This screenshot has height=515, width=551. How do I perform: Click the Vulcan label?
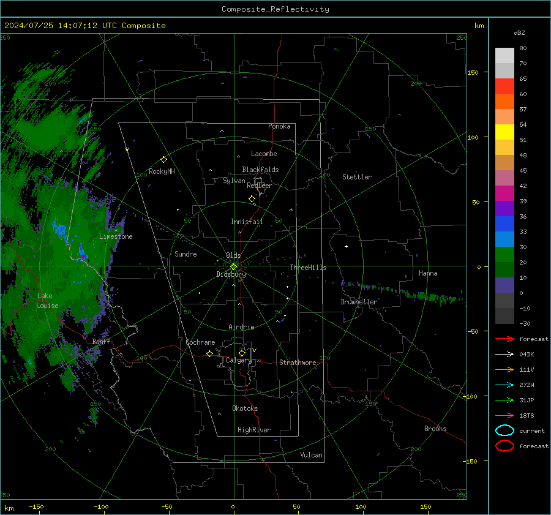pyautogui.click(x=311, y=455)
